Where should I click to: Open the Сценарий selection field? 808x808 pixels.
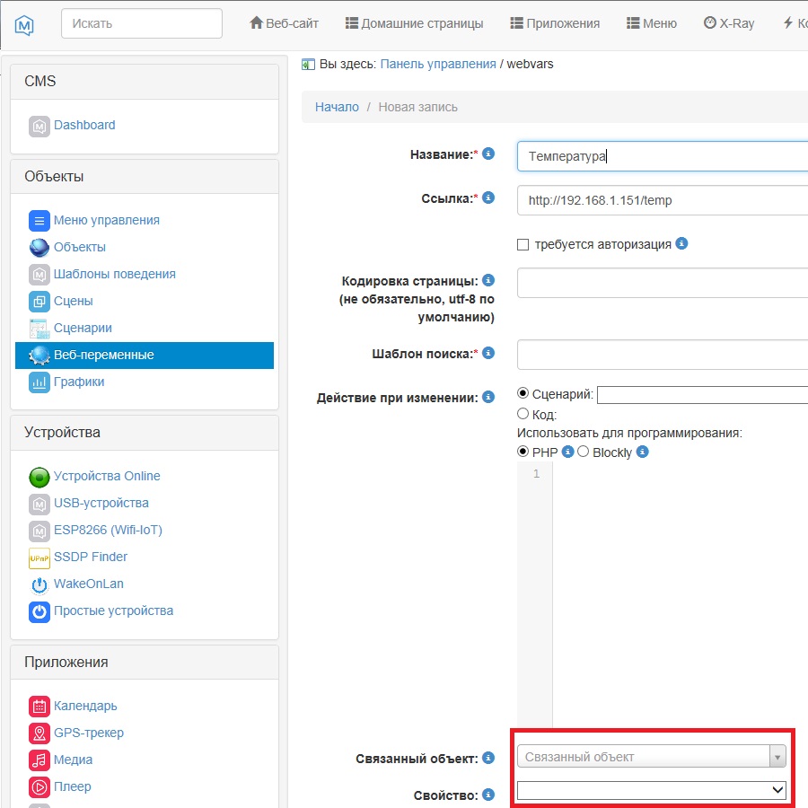pos(702,395)
